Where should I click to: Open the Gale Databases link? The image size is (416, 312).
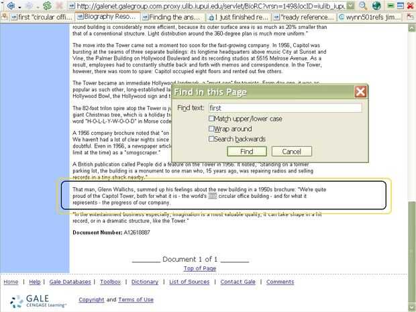click(70, 282)
